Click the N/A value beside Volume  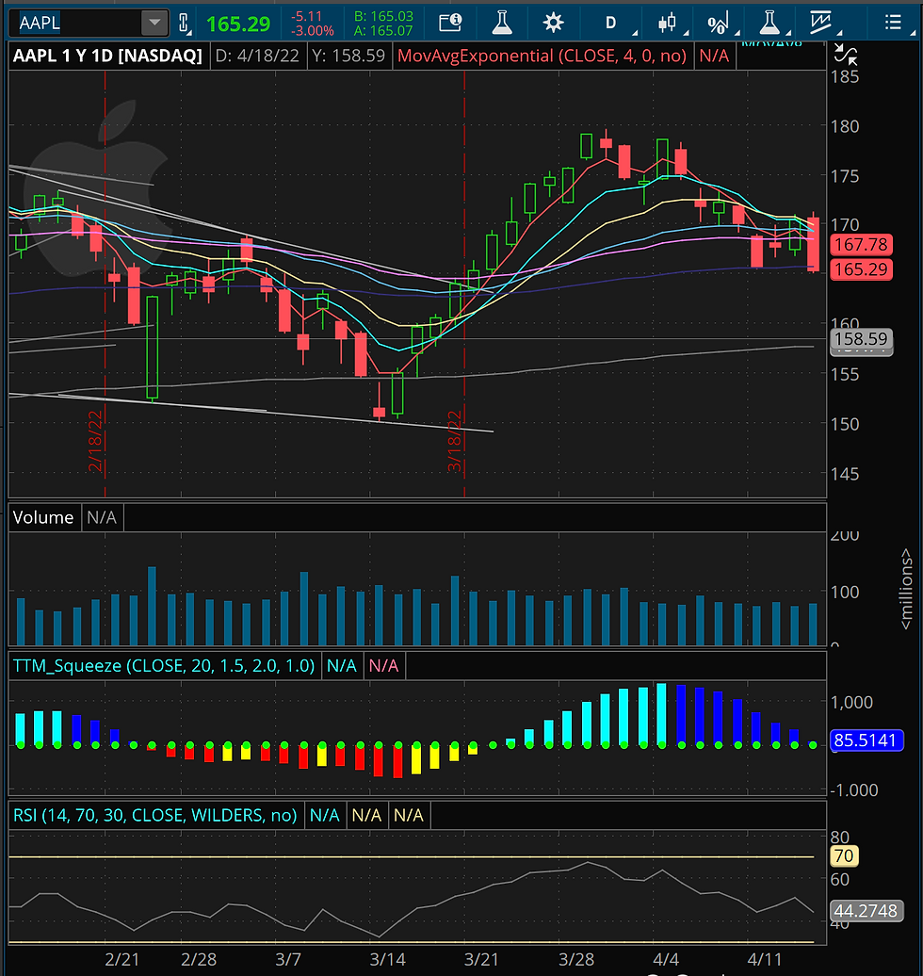102,517
